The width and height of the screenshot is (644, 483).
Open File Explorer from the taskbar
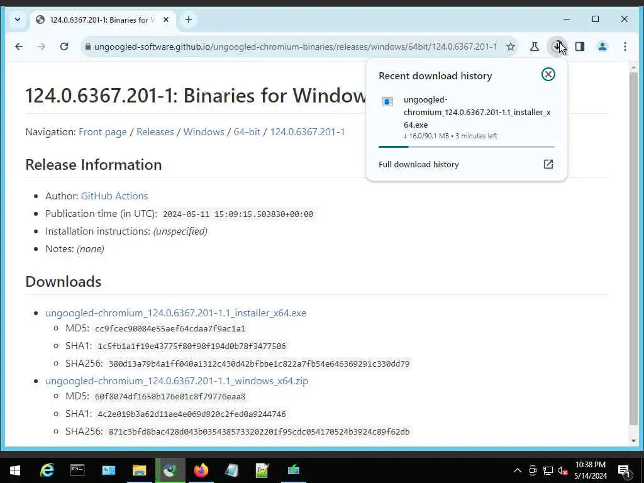[x=139, y=470]
